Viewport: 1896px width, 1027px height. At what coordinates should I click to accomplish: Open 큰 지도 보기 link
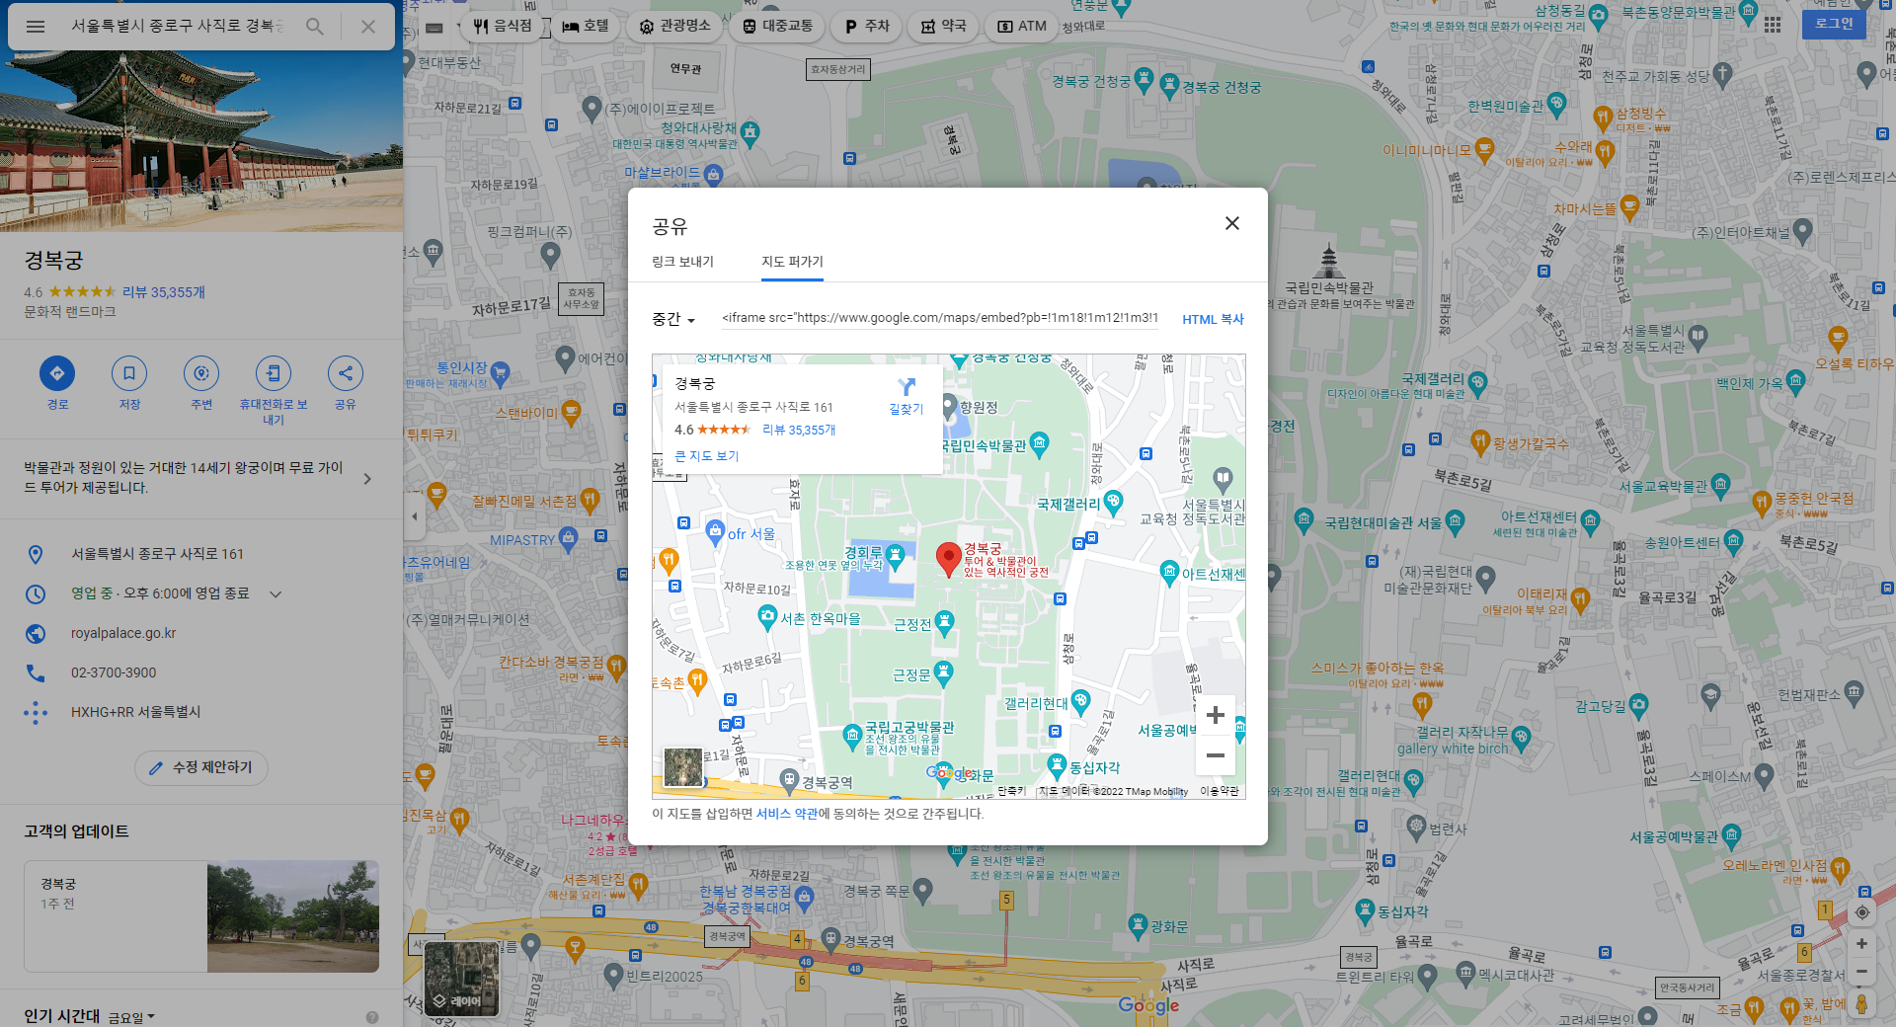(x=706, y=456)
